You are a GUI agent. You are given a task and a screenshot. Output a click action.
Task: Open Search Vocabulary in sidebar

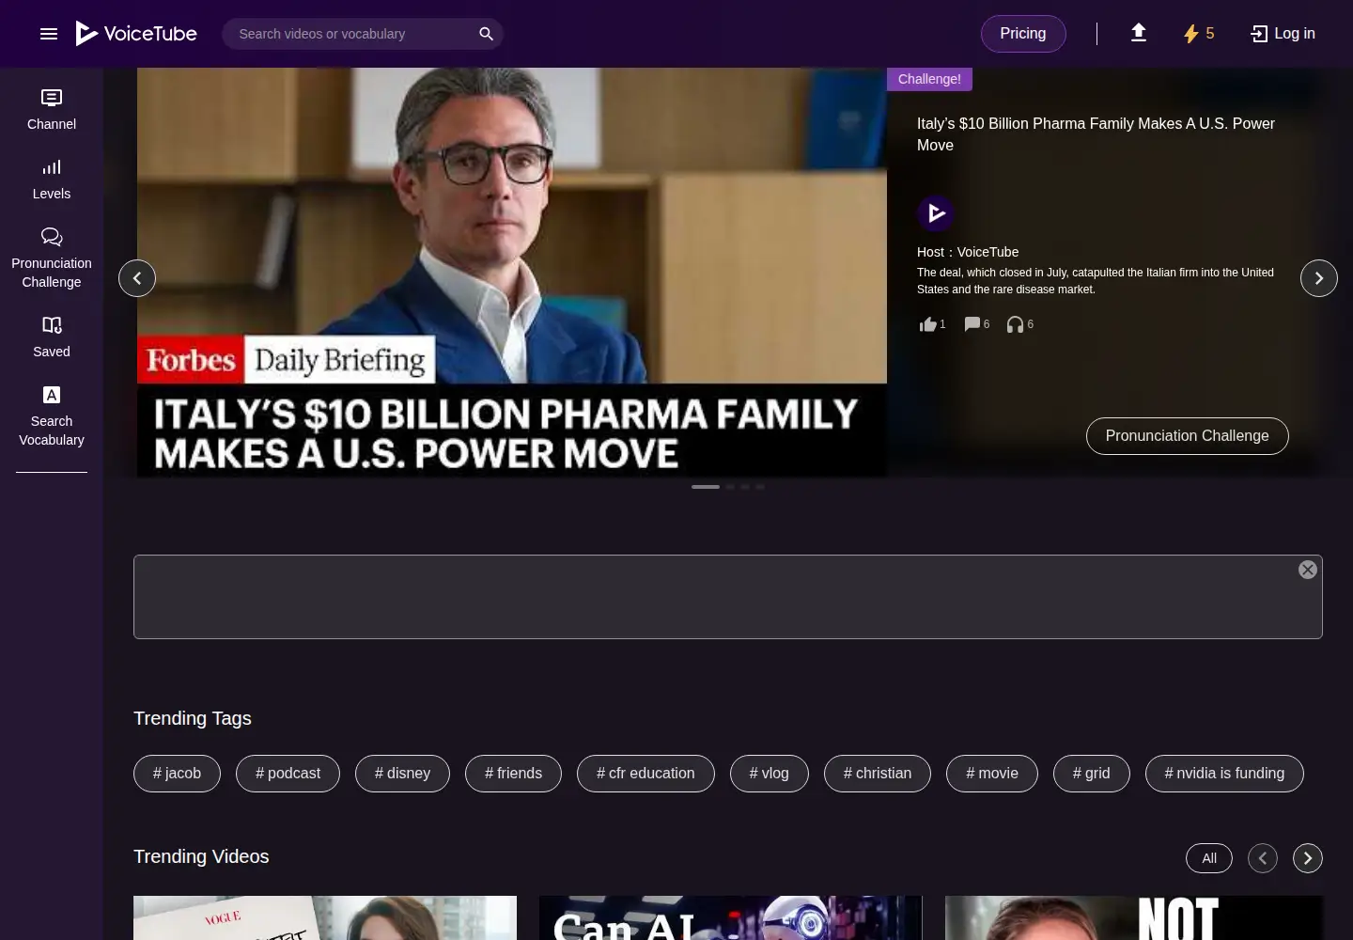point(52,416)
